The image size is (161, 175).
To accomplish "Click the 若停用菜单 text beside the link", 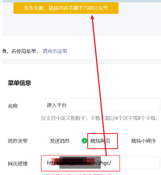I will tap(24, 51).
